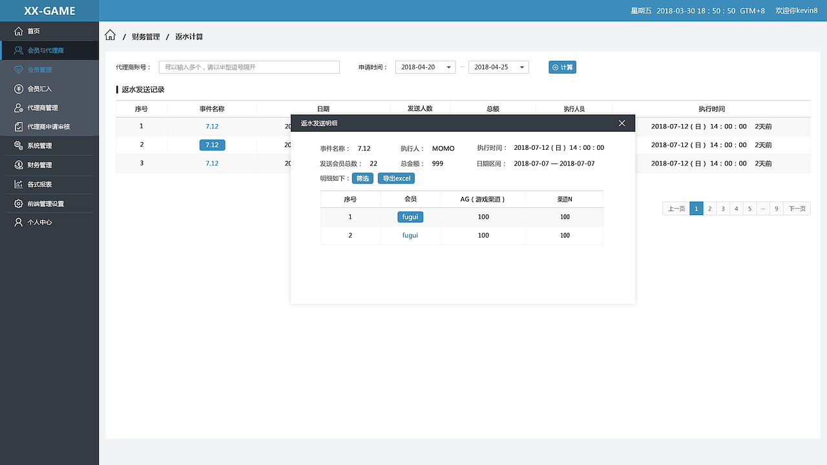
Task: Go to next page 下一页
Action: pos(797,209)
